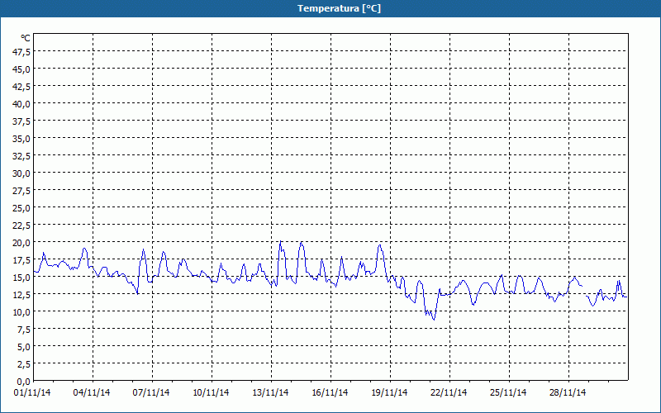Click the lowest temperature dip before 22/11/14
The height and width of the screenshot is (413, 661).
click(434, 320)
